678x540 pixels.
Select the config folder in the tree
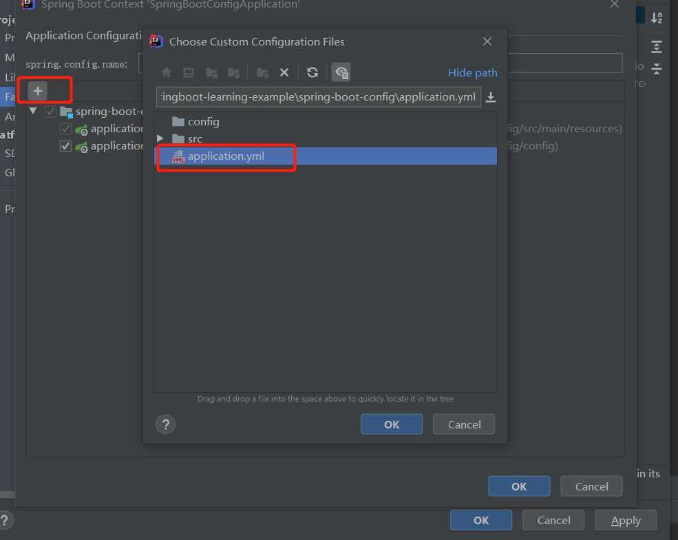326,122
